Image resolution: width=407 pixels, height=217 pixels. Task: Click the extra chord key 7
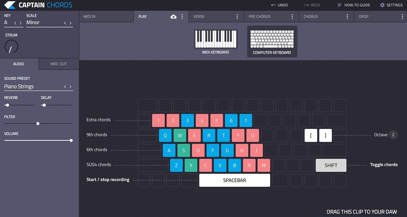[246, 120]
